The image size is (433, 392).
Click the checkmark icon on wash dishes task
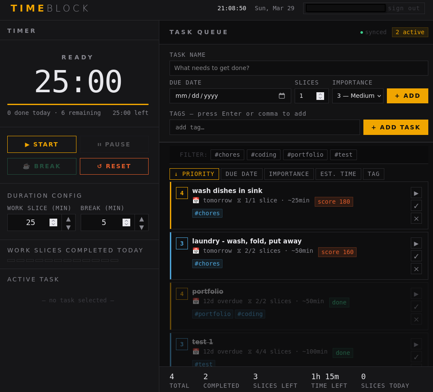click(x=416, y=205)
